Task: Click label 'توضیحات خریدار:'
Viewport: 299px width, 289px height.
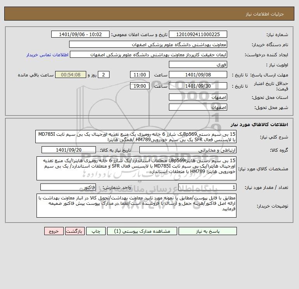Action: tap(273, 206)
